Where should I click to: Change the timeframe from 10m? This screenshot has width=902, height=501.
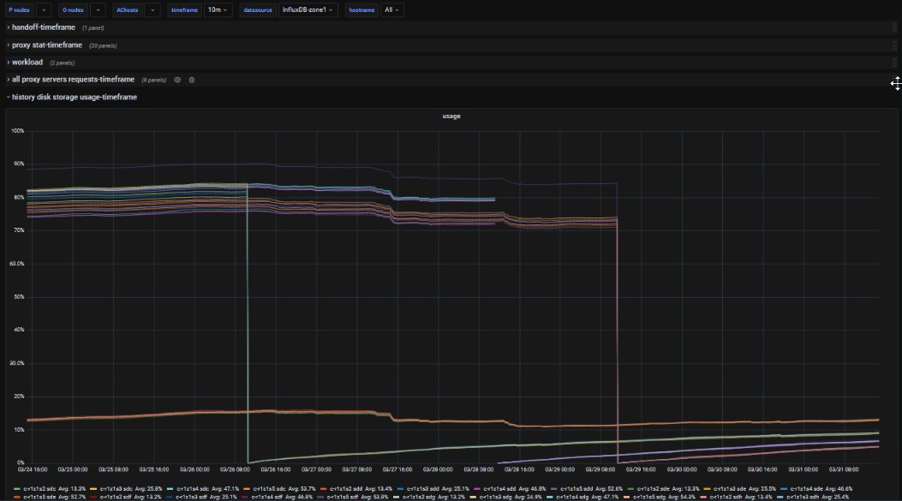[218, 10]
